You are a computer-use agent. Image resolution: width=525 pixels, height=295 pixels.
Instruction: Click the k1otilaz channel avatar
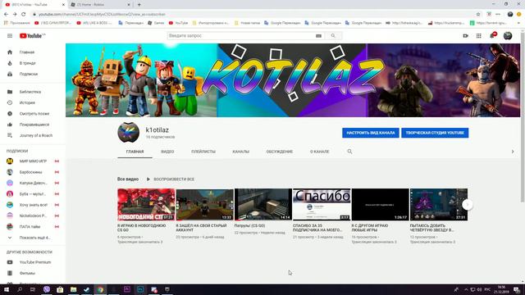(128, 133)
